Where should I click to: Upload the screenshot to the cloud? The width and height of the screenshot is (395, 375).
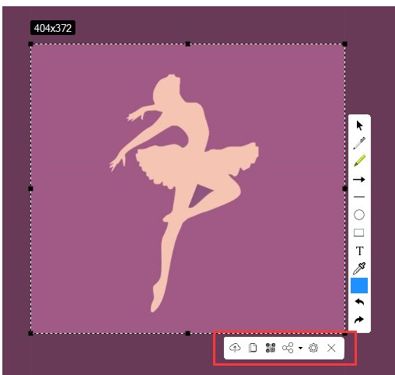point(235,348)
